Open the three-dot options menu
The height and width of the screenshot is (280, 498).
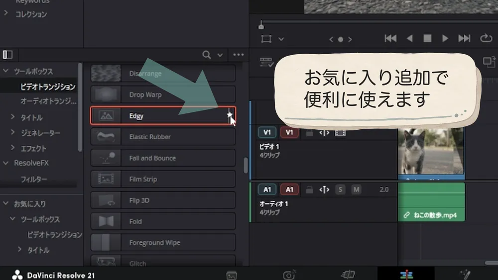pos(239,55)
